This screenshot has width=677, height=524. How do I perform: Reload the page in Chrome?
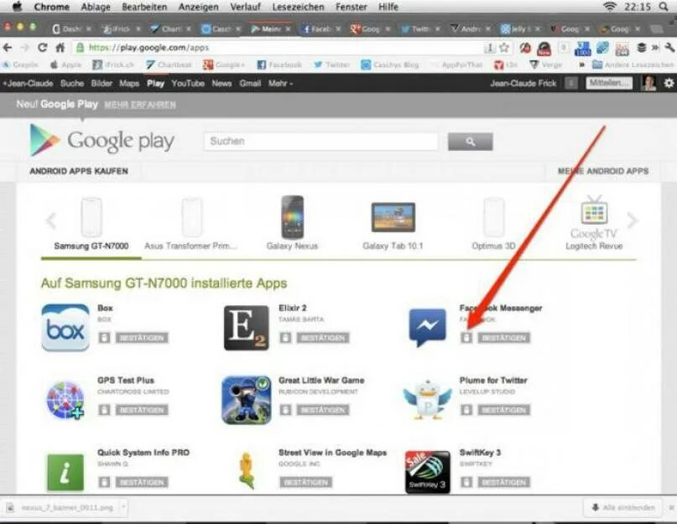tap(42, 48)
